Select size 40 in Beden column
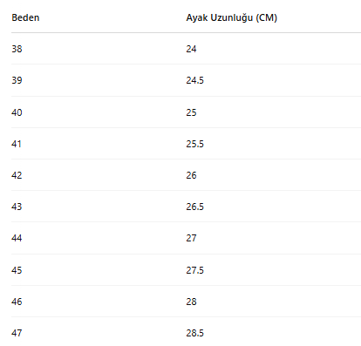The height and width of the screenshot is (346, 361). pos(17,112)
